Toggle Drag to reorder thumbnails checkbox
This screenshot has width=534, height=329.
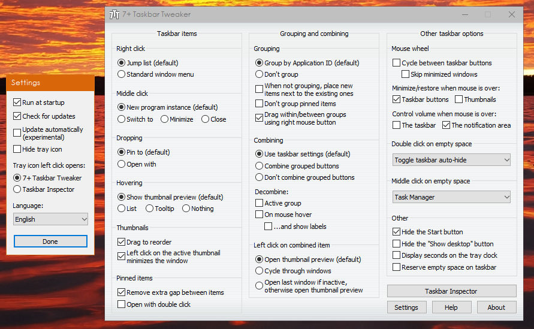coord(144,242)
